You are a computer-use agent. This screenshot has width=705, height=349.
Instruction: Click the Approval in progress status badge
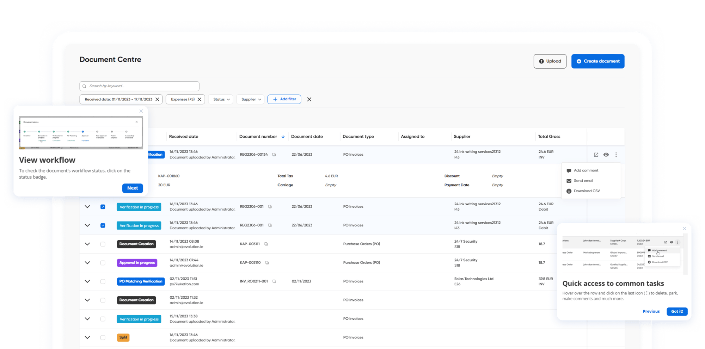click(137, 263)
